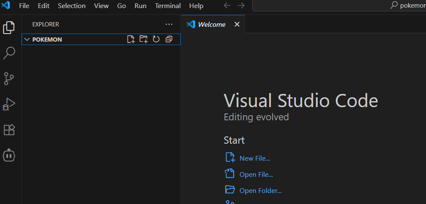The width and height of the screenshot is (426, 204).
Task: Open the Source Control view
Action: [x=9, y=79]
